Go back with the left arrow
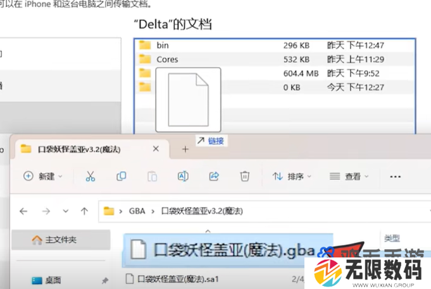The width and height of the screenshot is (431, 289). [x=23, y=211]
